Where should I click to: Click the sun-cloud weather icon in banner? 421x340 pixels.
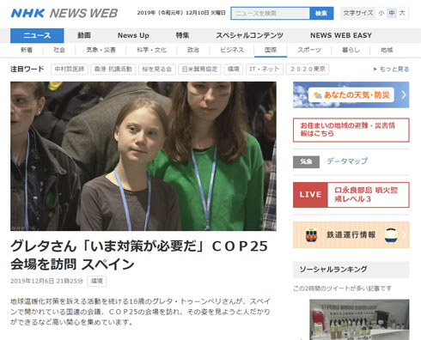(317, 95)
